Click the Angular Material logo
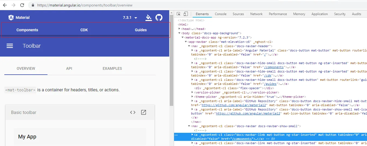 (x=19, y=18)
